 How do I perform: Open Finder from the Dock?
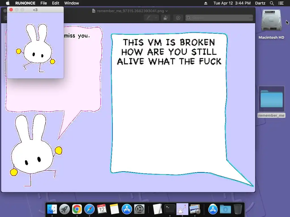click(x=52, y=209)
